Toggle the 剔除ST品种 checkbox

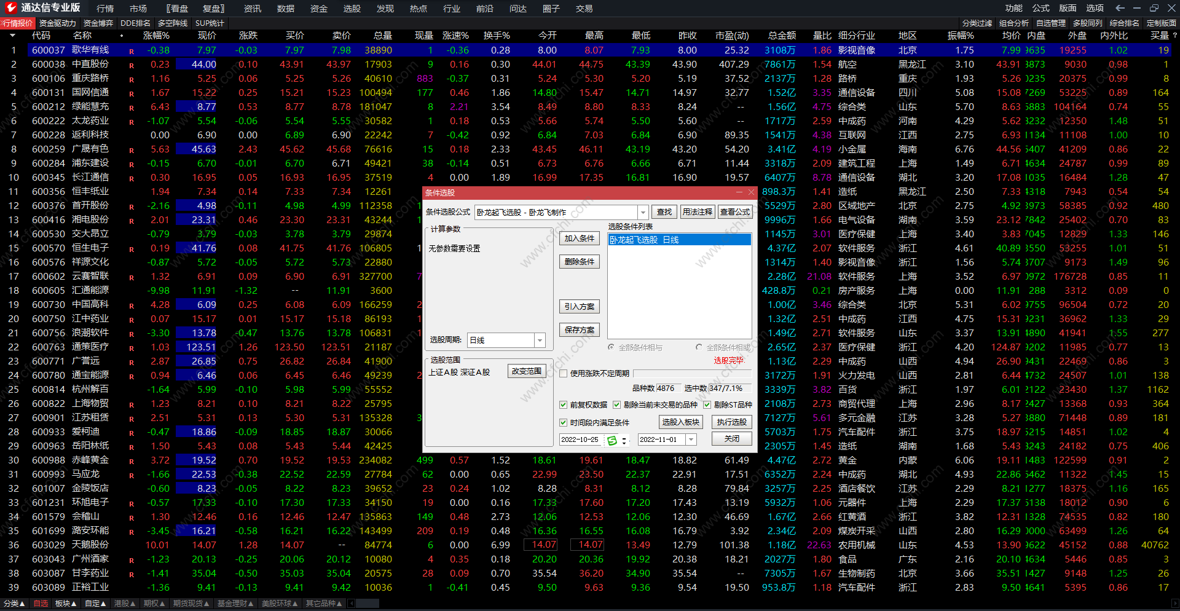pyautogui.click(x=707, y=404)
